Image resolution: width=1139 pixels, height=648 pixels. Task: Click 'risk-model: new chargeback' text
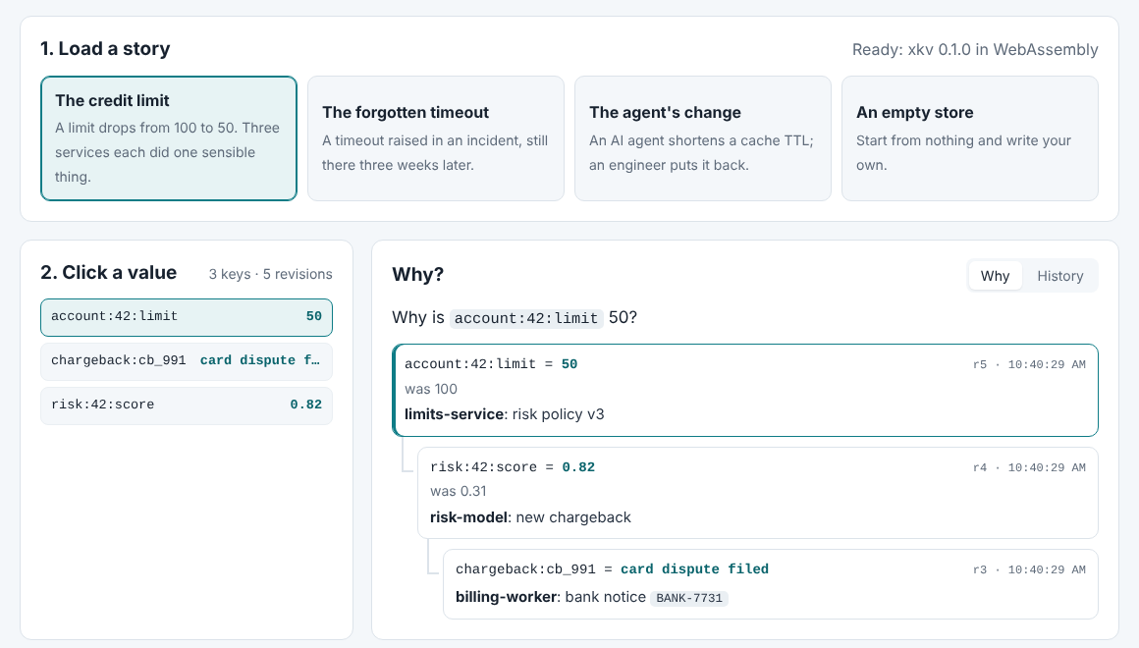click(530, 517)
